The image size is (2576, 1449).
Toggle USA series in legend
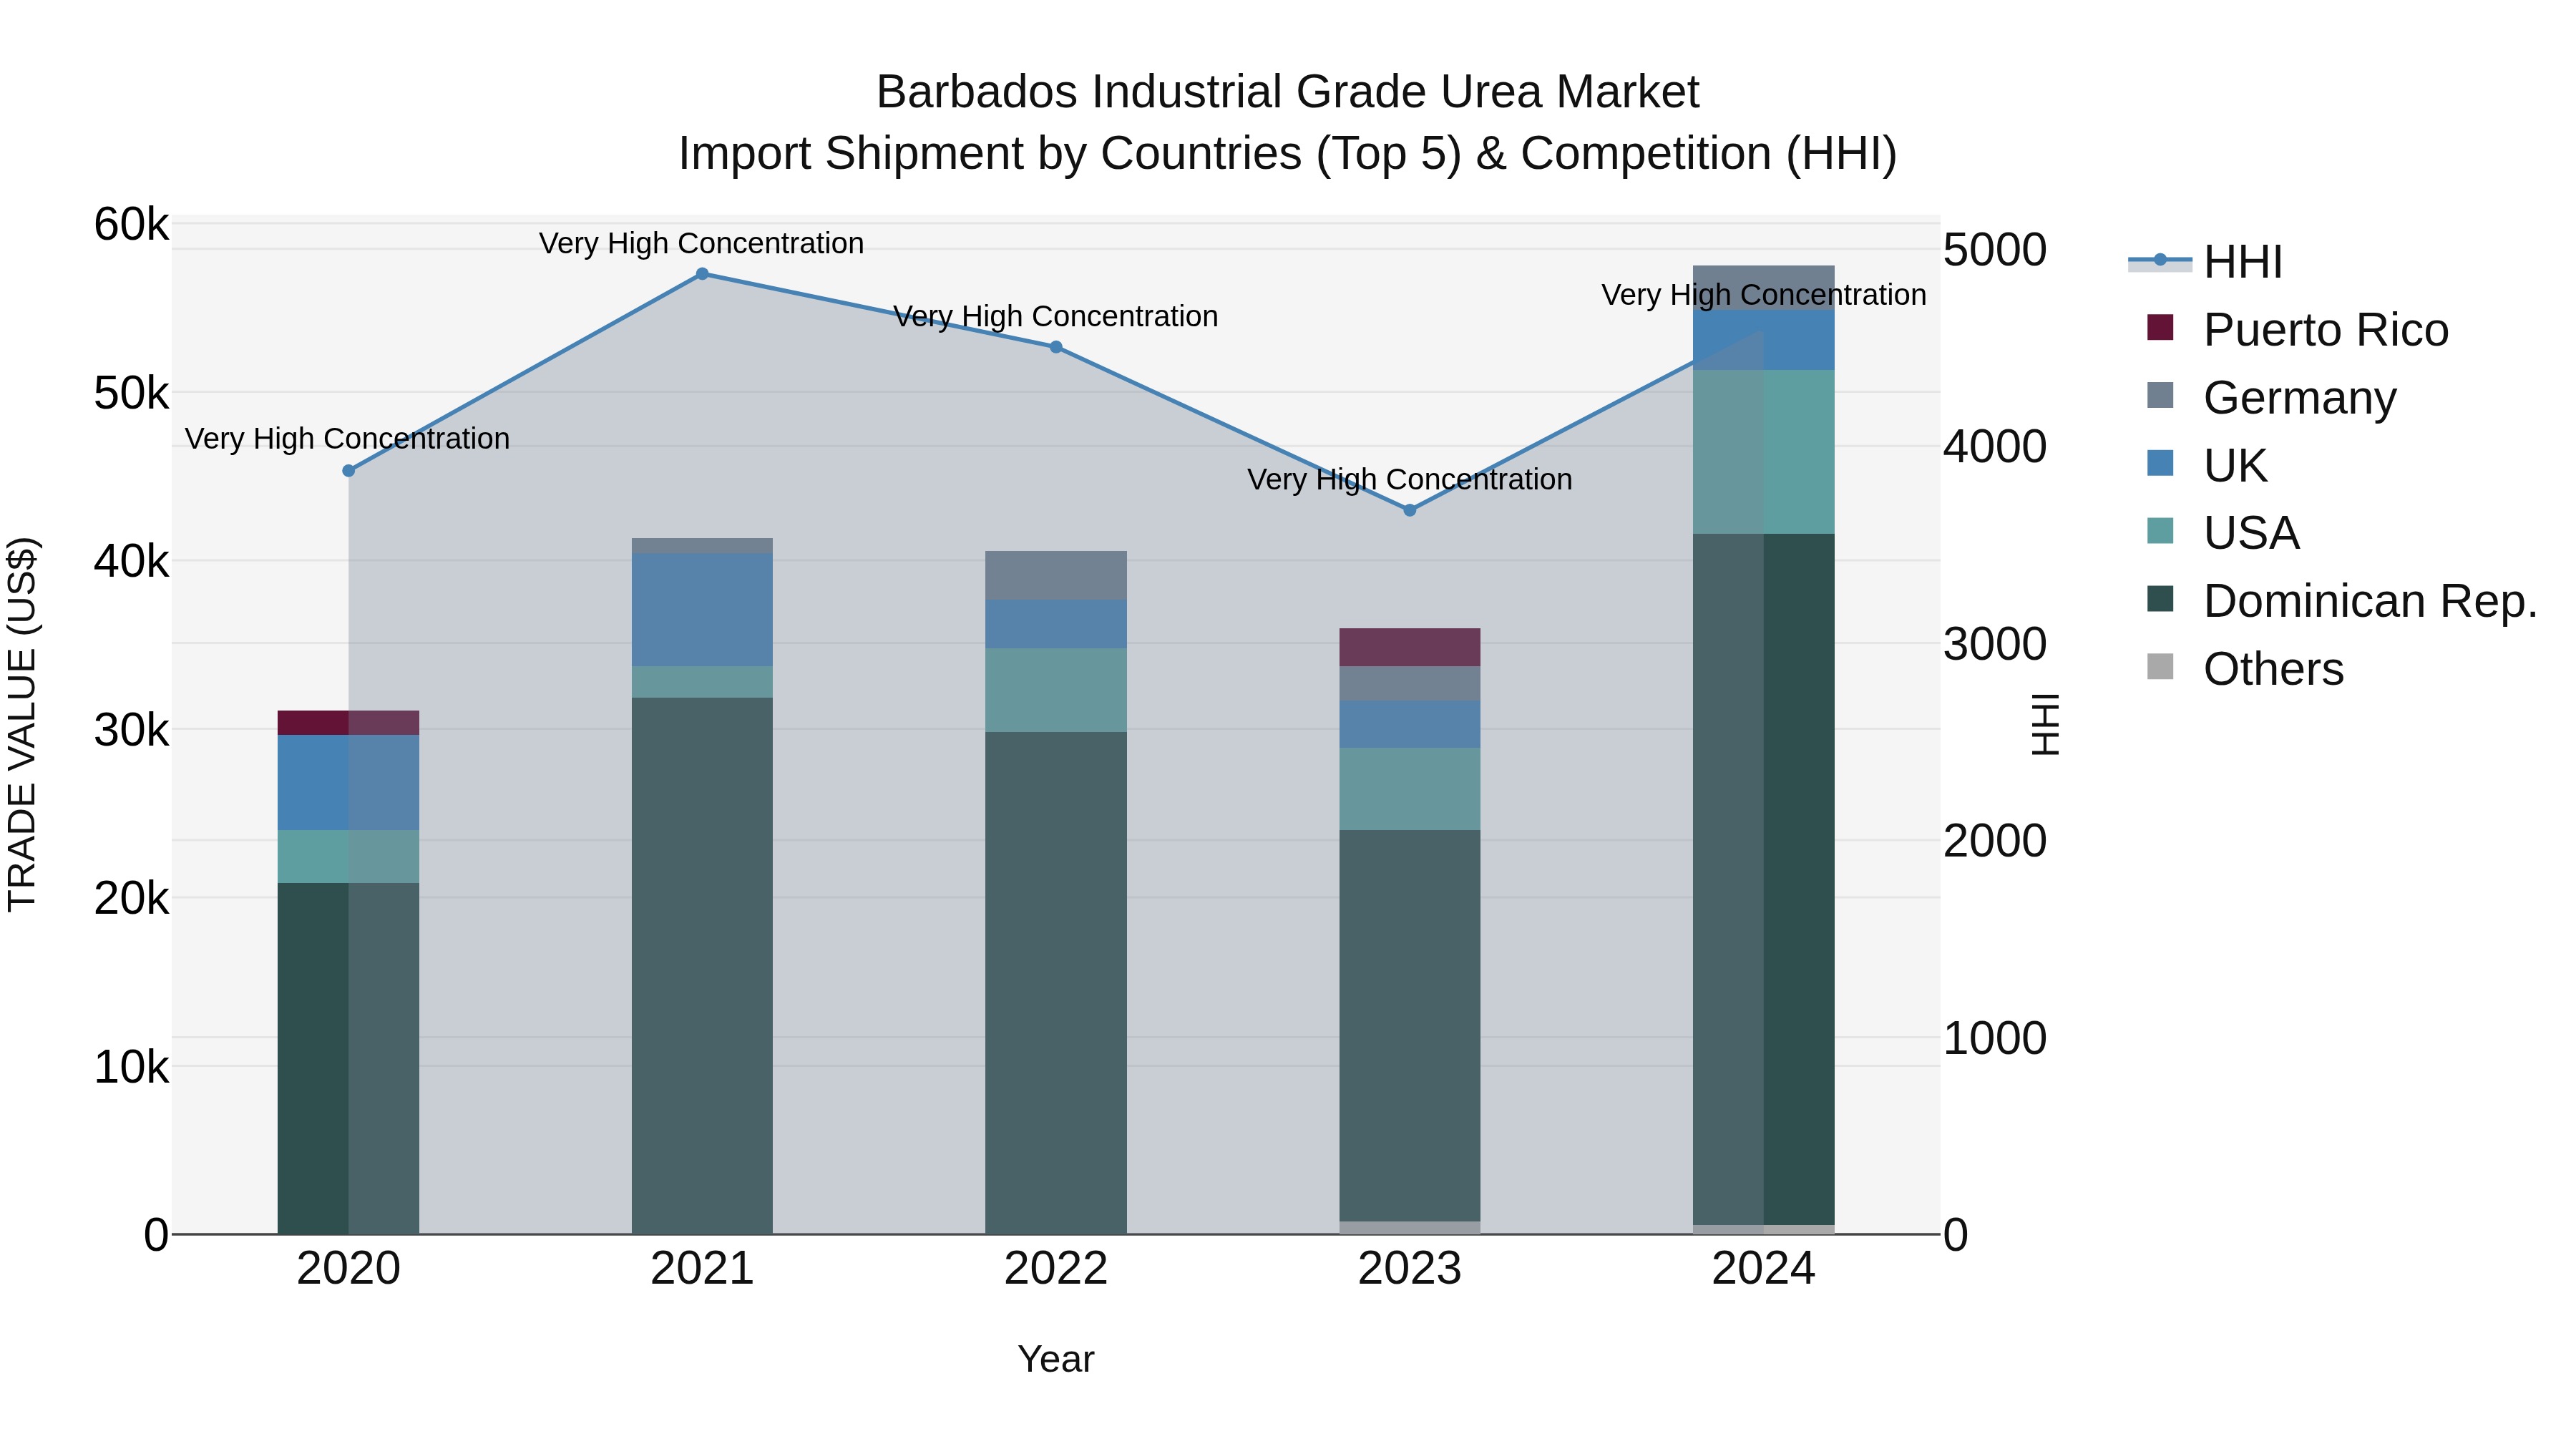coord(2223,533)
